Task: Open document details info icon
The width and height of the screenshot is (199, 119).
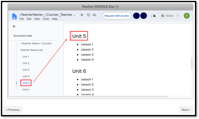Action: pyautogui.click(x=88, y=15)
